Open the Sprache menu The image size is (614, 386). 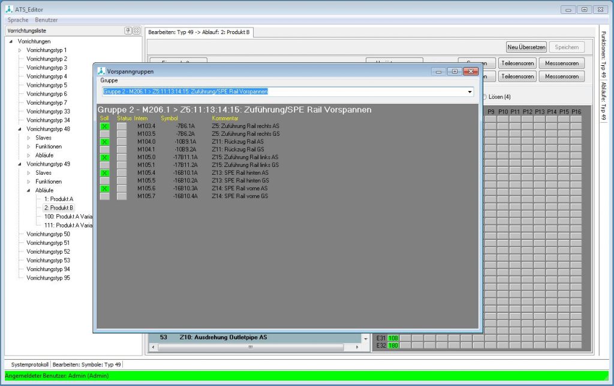pyautogui.click(x=18, y=20)
